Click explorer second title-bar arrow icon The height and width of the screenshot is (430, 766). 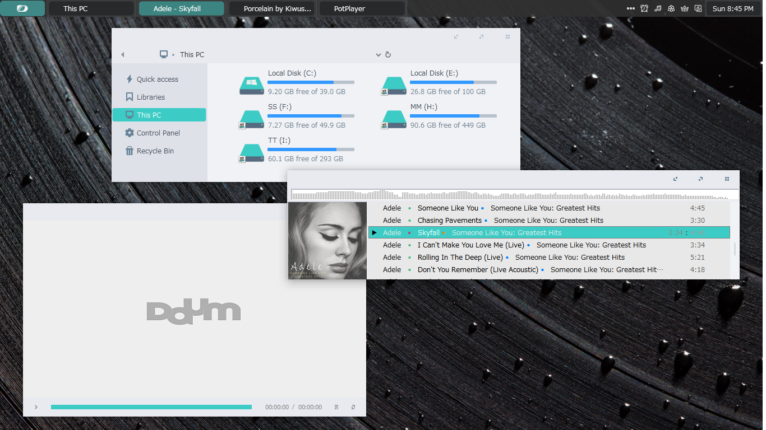[x=482, y=37]
